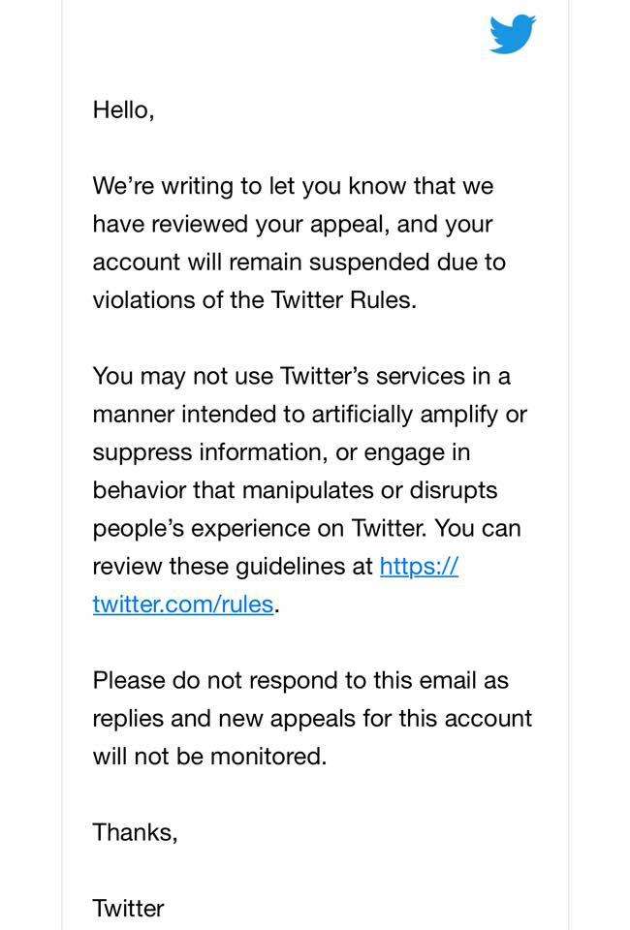Click the "https://" link text

click(x=419, y=566)
